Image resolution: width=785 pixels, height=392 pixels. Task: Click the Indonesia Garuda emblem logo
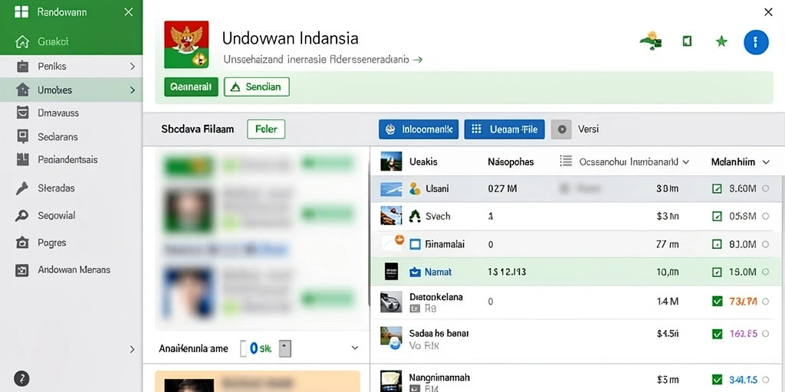[x=186, y=44]
